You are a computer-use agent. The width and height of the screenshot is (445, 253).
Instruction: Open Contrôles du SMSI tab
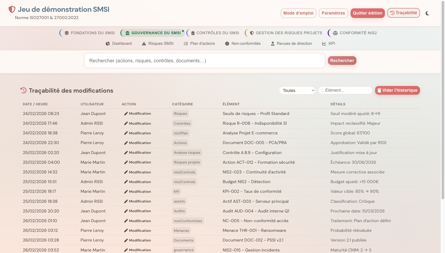214,33
